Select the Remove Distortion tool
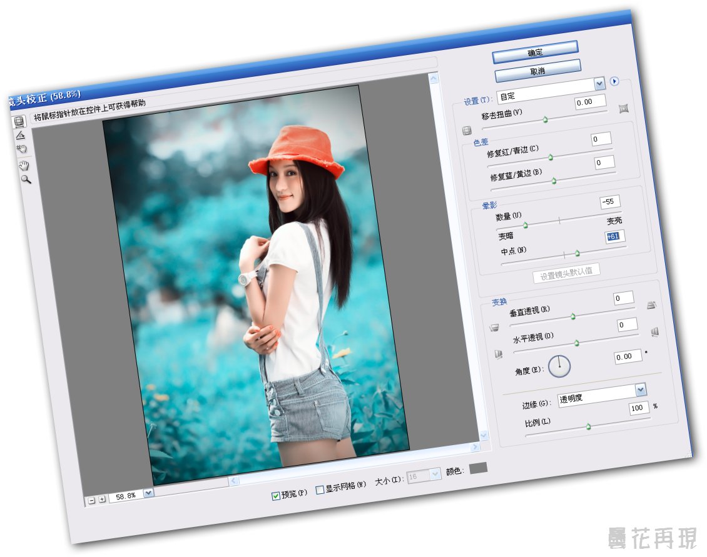 coord(19,121)
